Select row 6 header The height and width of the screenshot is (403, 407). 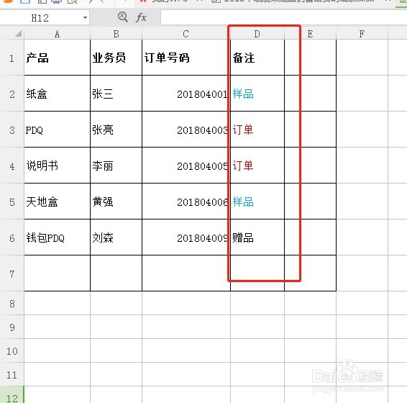pos(12,237)
